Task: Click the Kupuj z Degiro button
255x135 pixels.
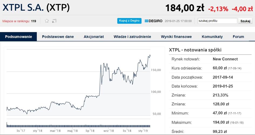Action: [129, 21]
